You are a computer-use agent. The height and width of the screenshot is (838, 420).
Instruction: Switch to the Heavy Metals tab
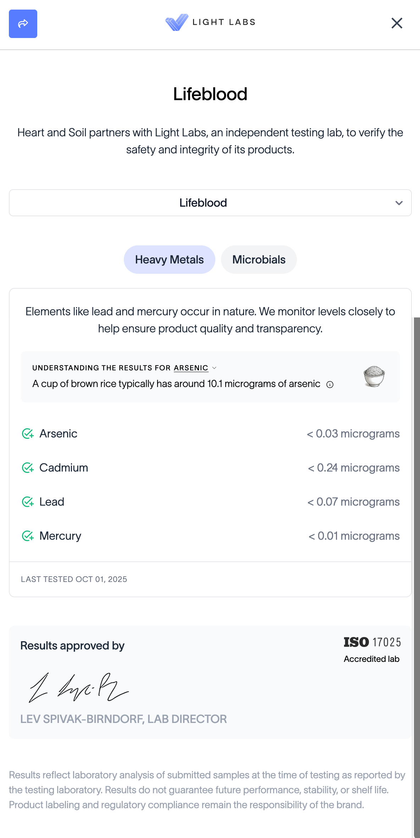169,260
